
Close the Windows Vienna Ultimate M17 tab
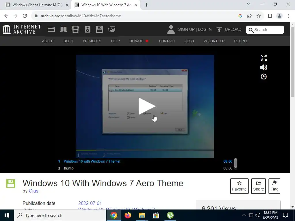(67, 5)
